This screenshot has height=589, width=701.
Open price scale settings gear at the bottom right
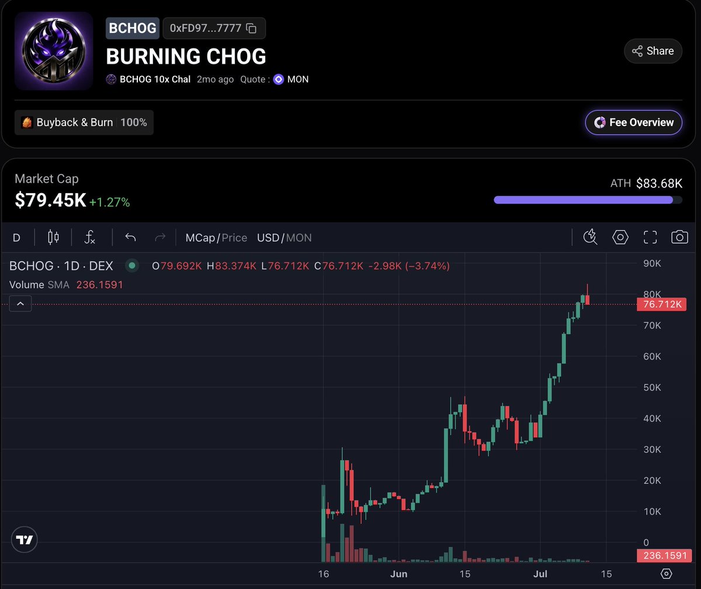point(666,574)
